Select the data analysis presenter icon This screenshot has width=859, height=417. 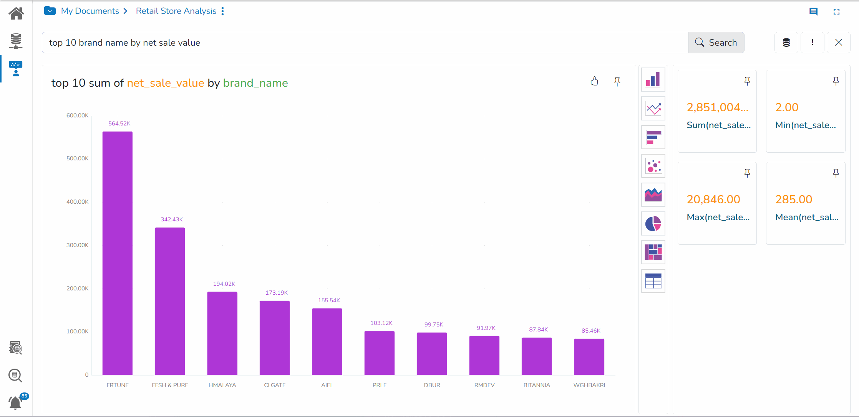click(x=16, y=69)
